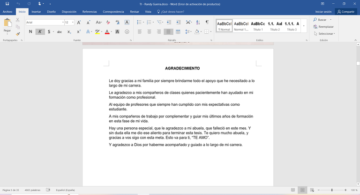Apply strikethrough (abc) formatting
The image size is (360, 195).
pos(59,32)
